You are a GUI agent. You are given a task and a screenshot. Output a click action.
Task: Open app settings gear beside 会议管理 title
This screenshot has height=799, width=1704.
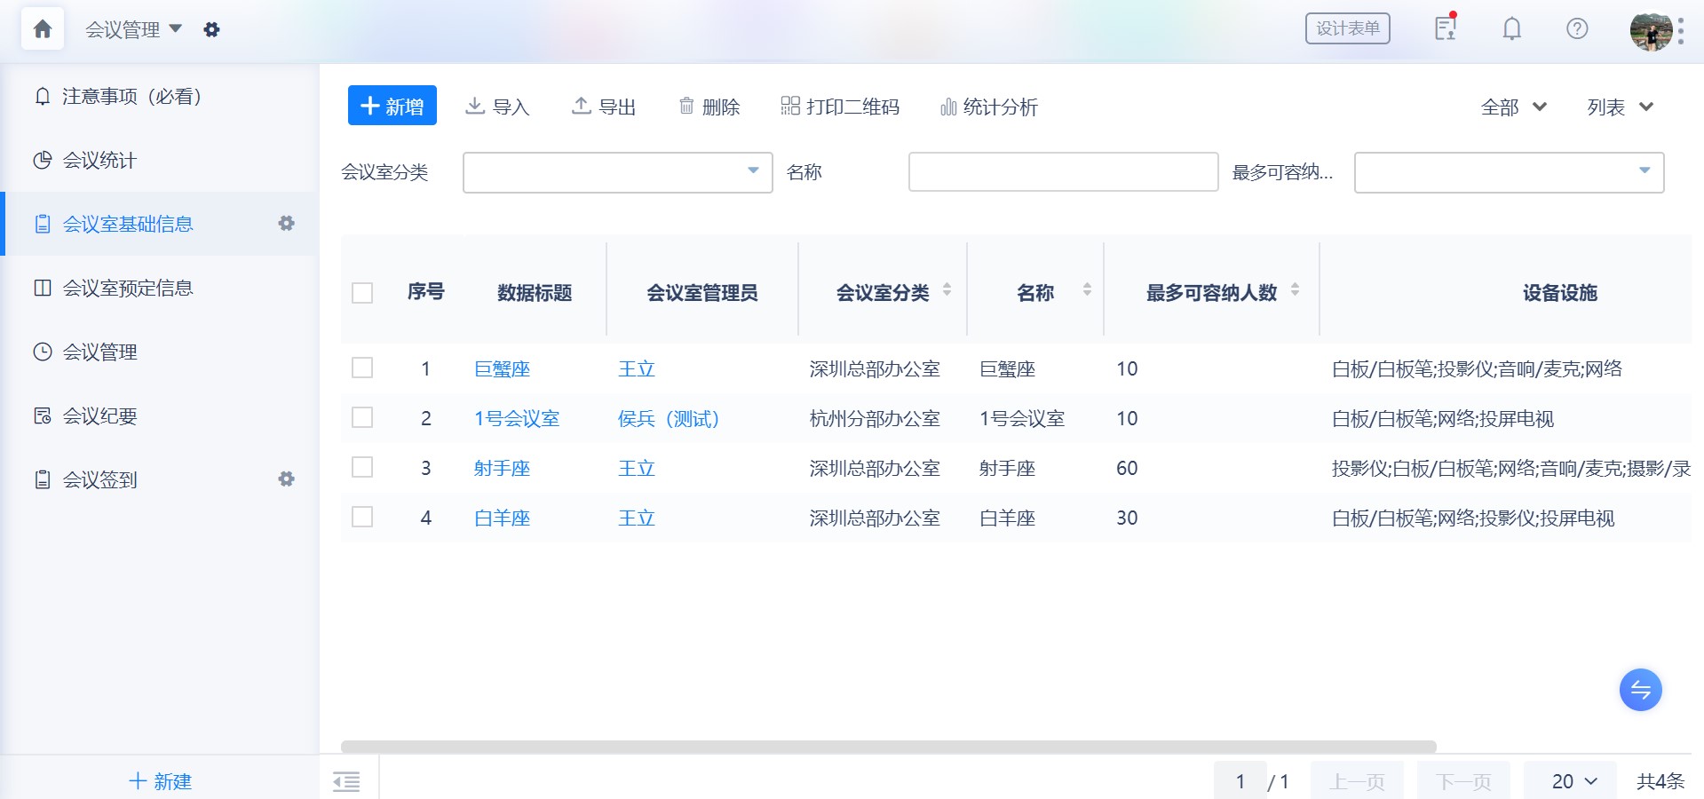(211, 29)
